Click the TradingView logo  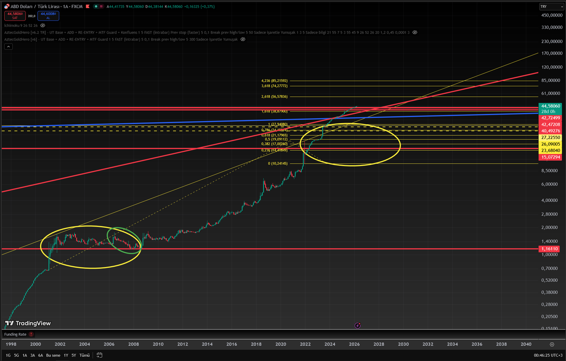[28, 323]
